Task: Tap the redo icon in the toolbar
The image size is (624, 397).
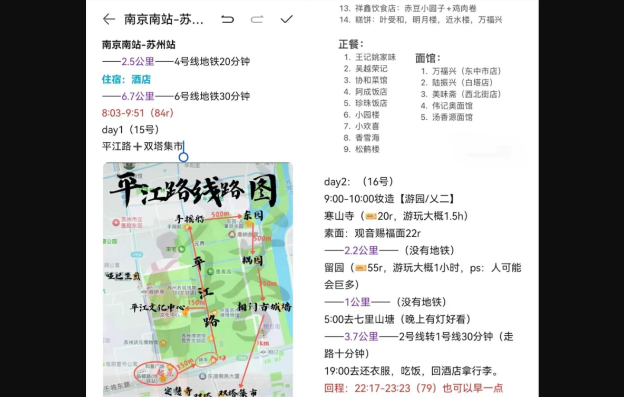Action: 257,19
